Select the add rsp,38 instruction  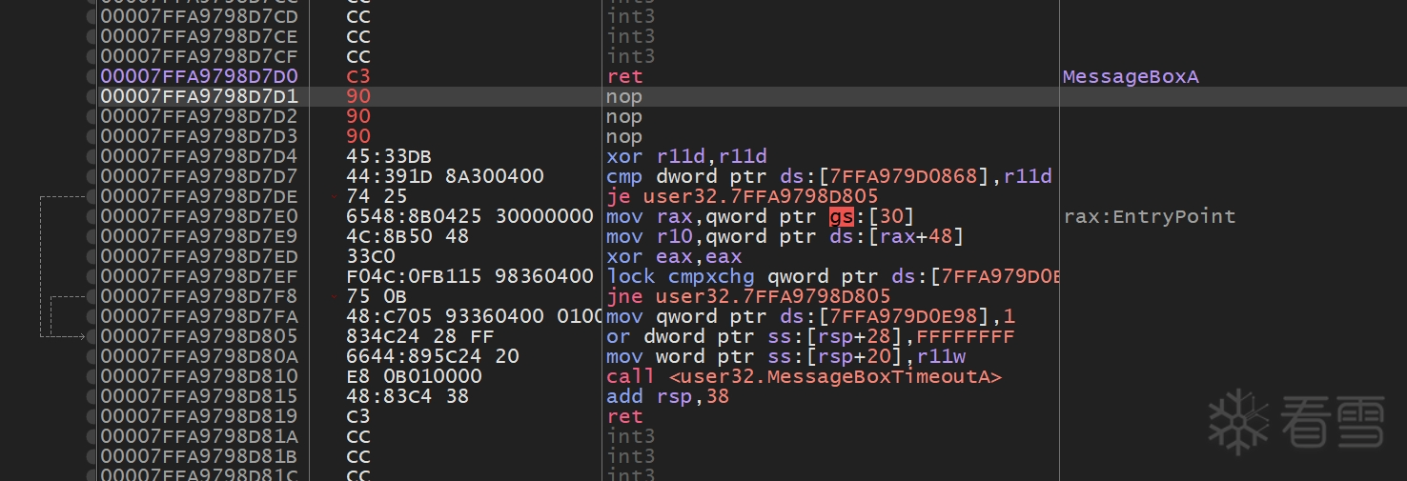[667, 396]
